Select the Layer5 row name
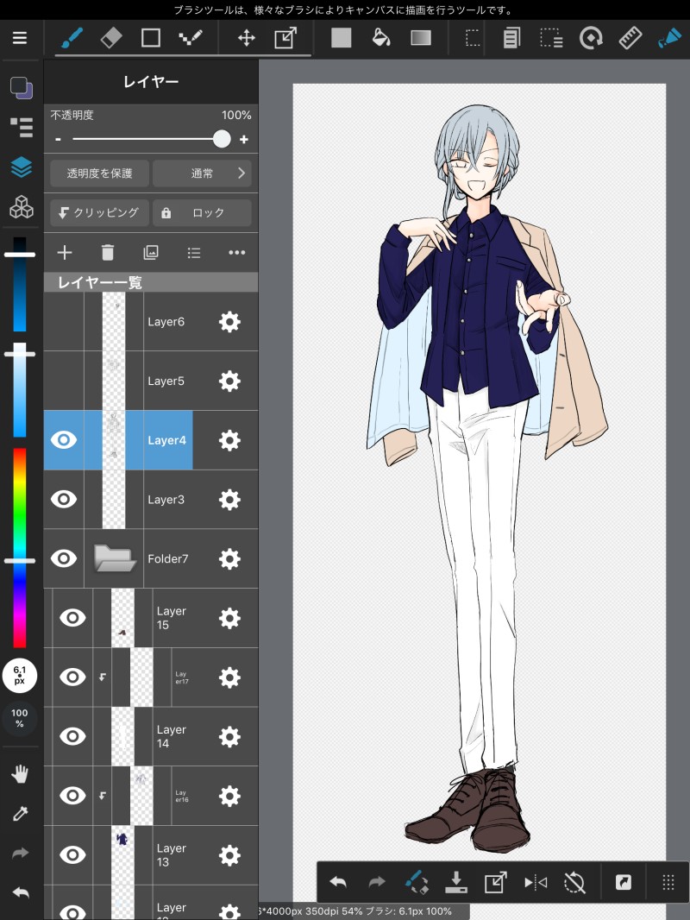Screen dimensions: 690x920 click(x=166, y=381)
